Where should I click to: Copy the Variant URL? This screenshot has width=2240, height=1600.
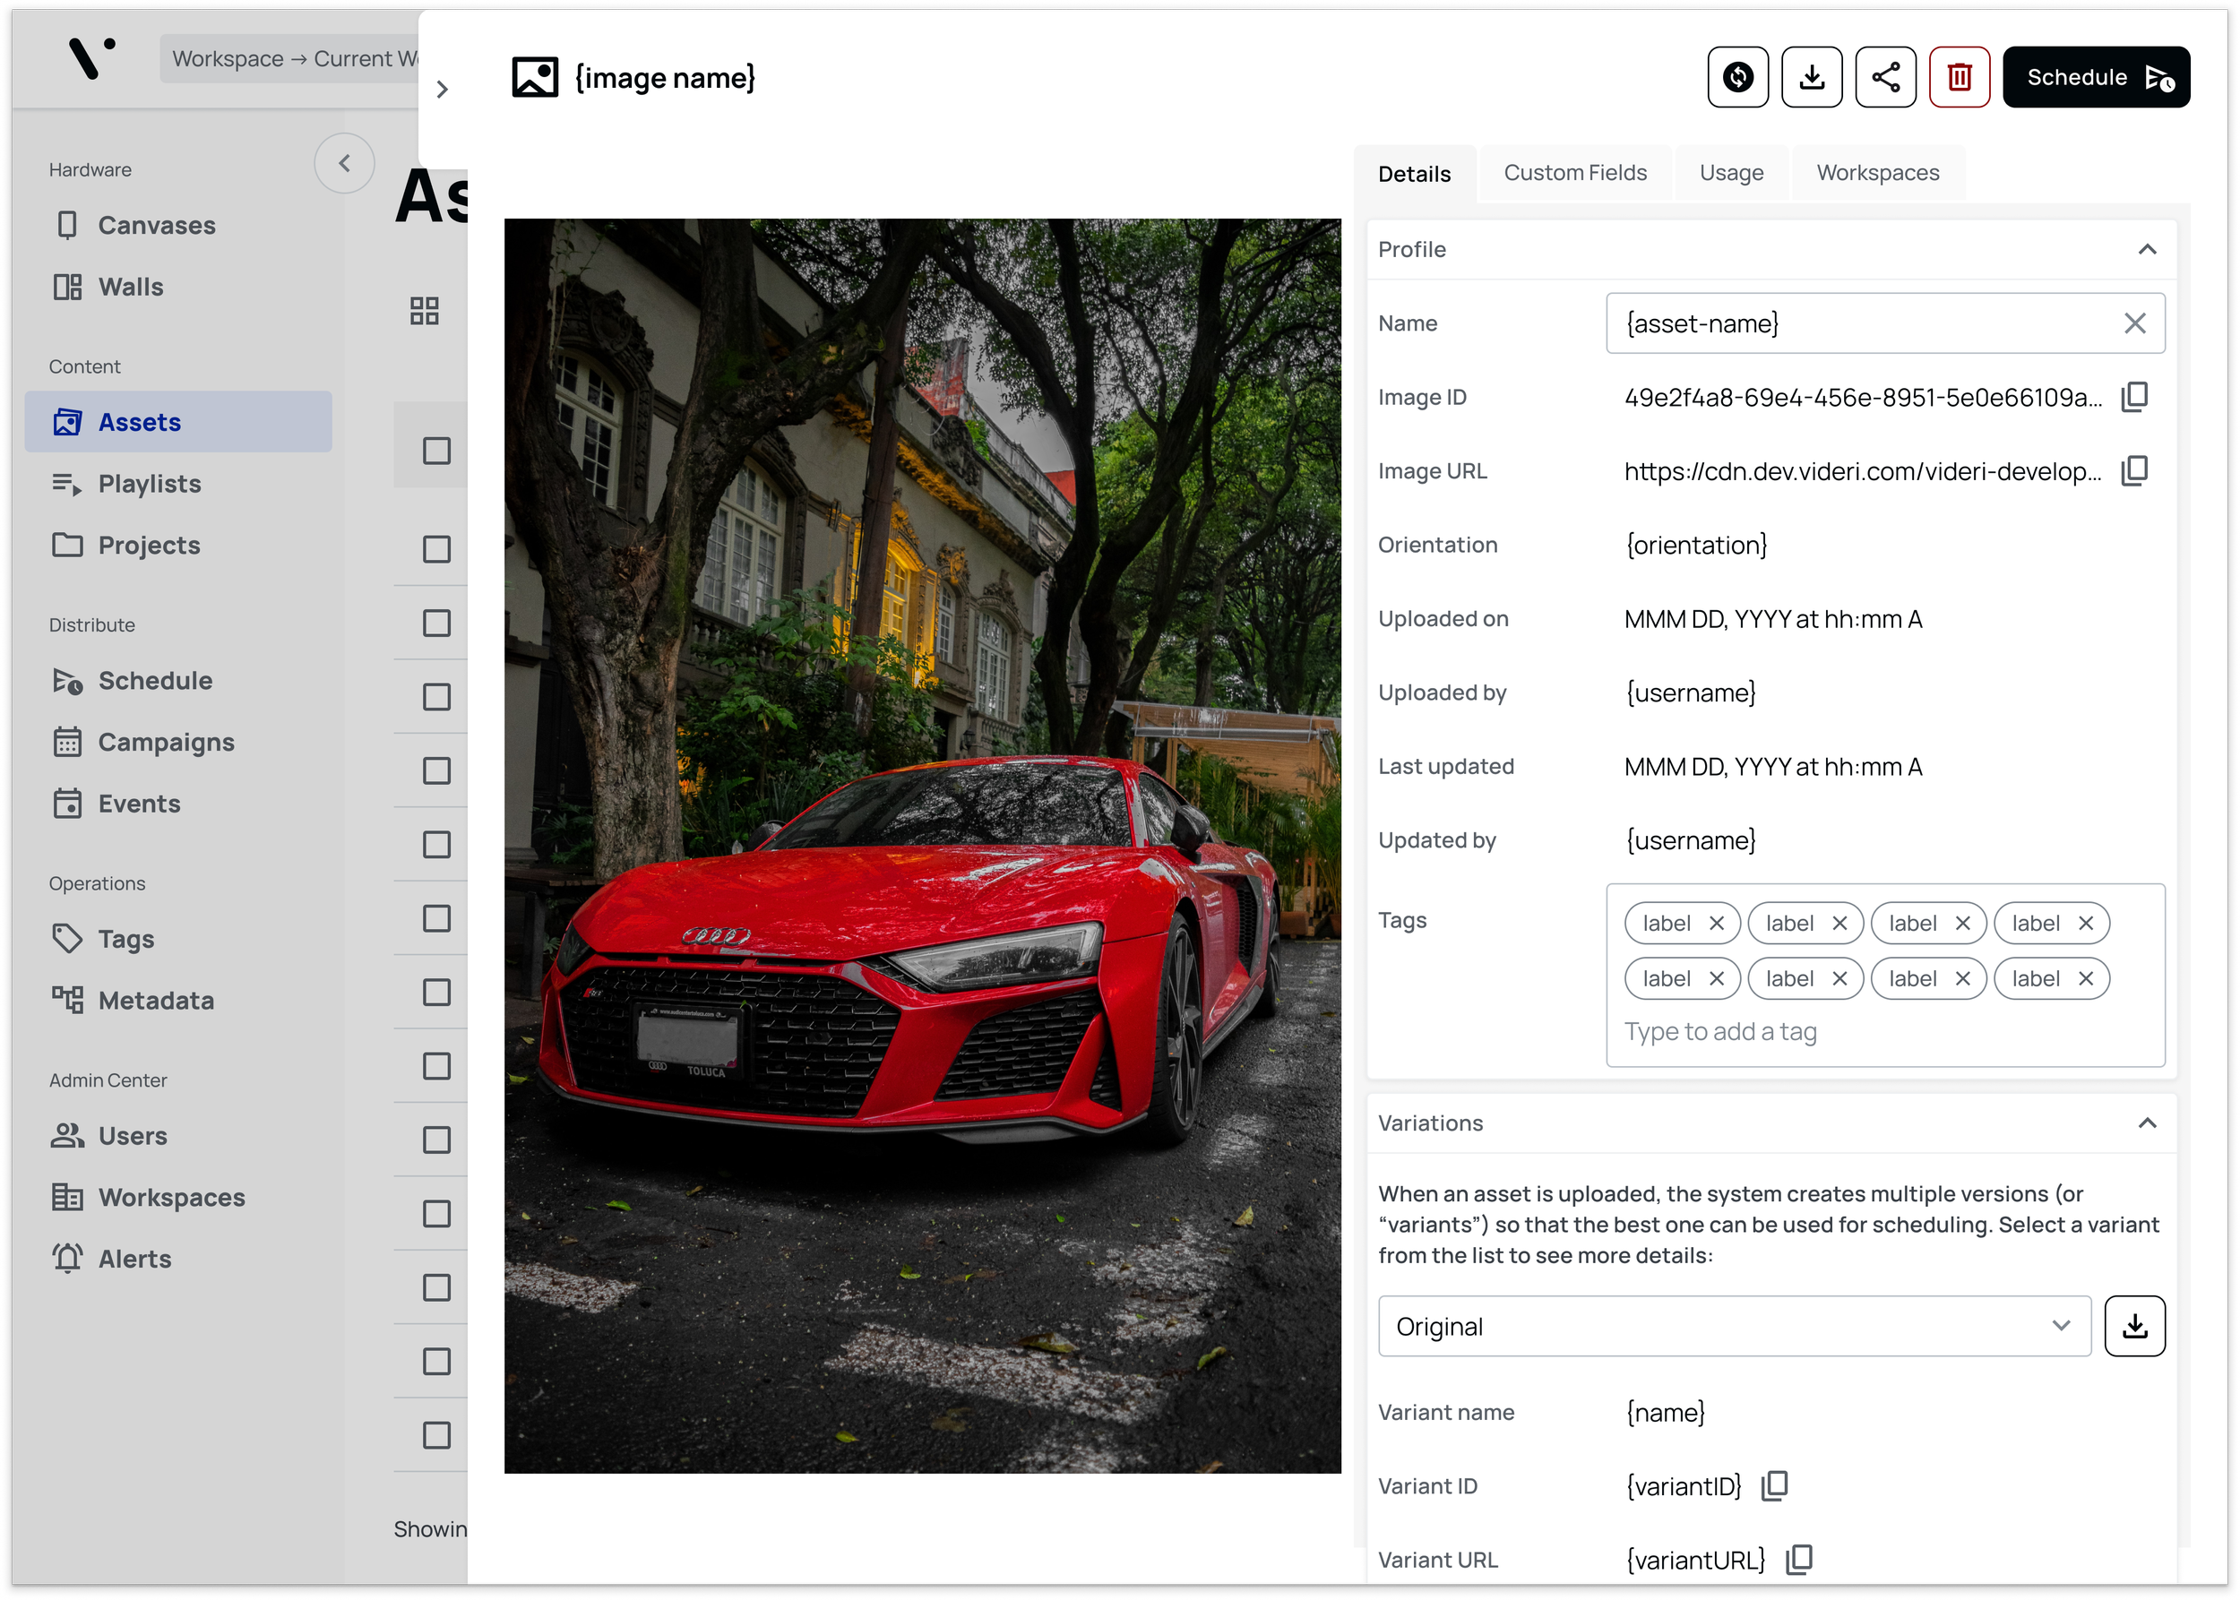1799,1560
